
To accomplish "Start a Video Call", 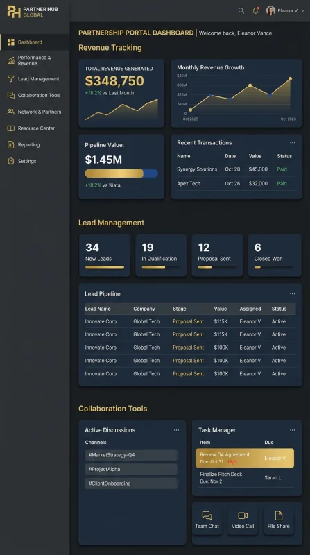I will (x=243, y=520).
